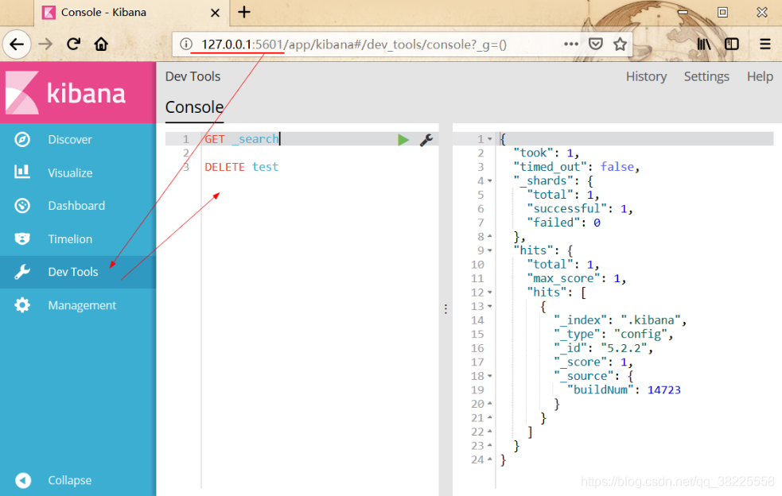Select the Console - Kibana browser tab
Viewport: 782px width, 496px height.
(132, 13)
